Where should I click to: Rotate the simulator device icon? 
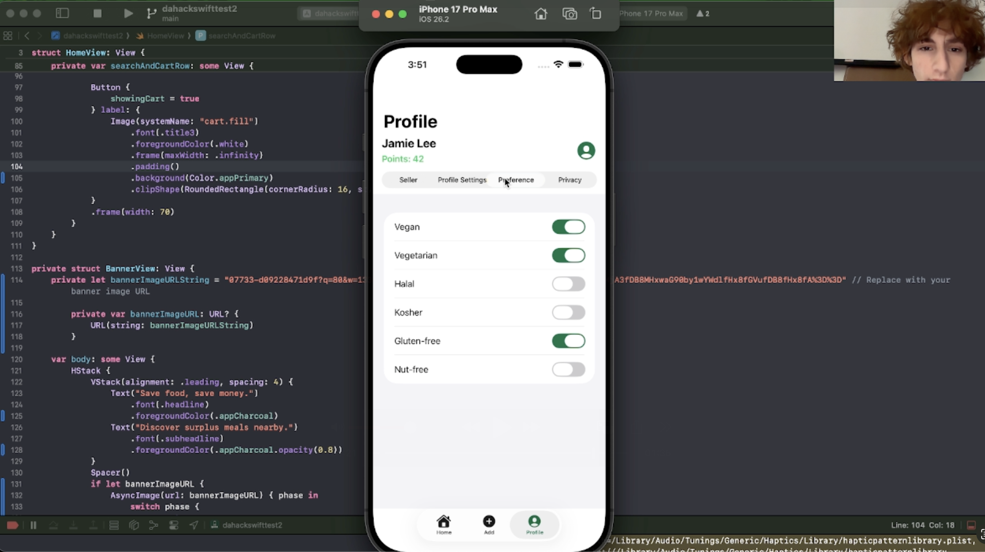596,14
